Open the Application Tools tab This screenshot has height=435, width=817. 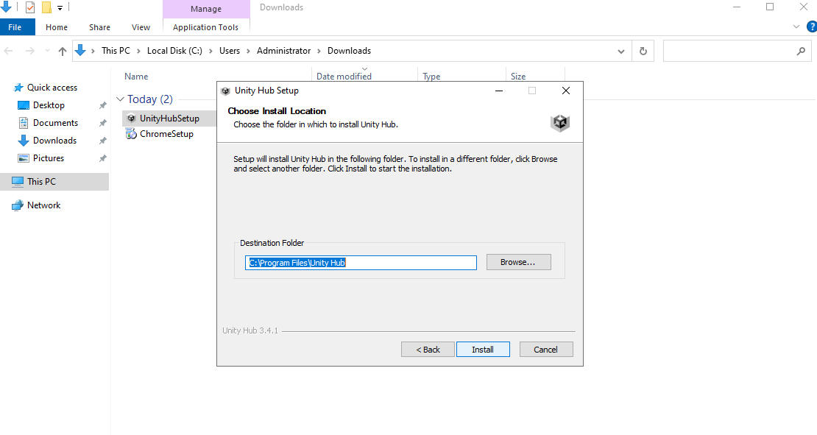[x=206, y=27]
